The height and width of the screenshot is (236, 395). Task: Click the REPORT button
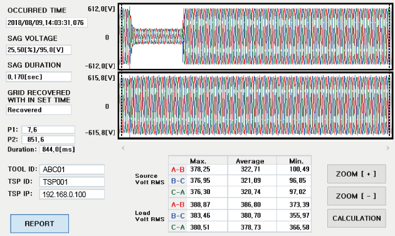pos(39,223)
